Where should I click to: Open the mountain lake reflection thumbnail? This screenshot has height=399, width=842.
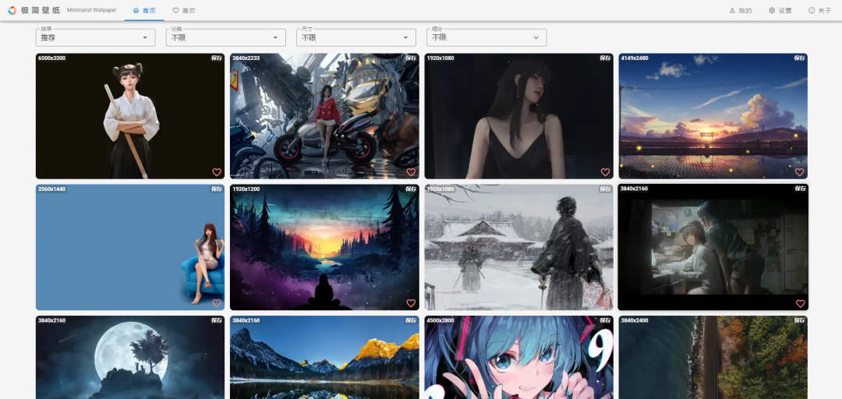[x=324, y=357]
